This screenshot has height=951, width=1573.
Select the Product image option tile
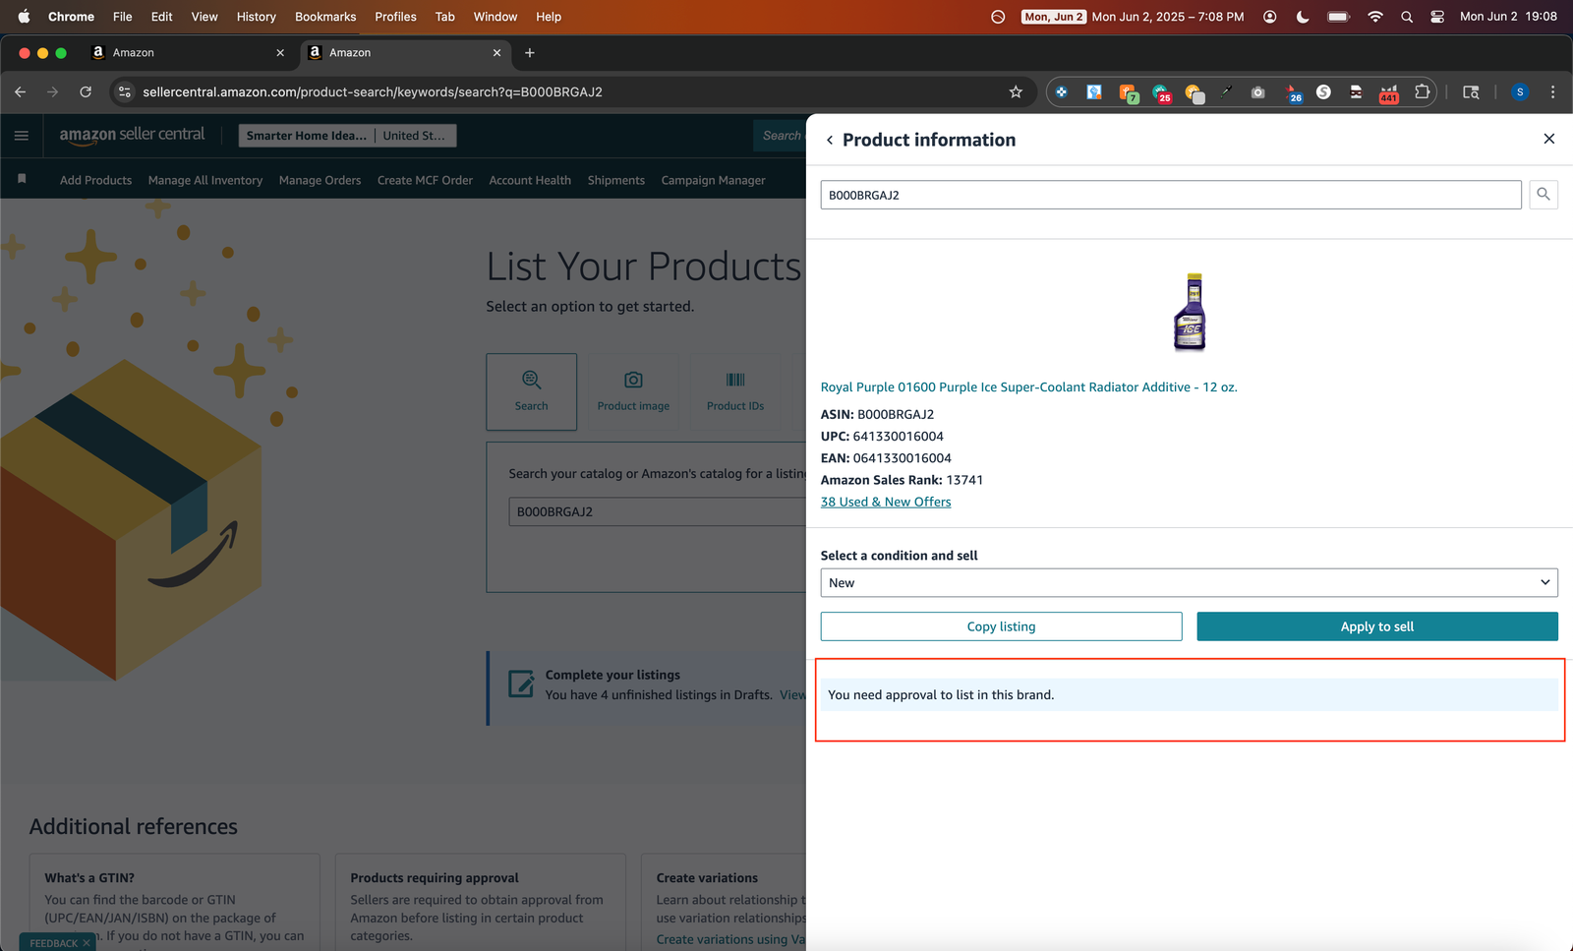coord(633,391)
